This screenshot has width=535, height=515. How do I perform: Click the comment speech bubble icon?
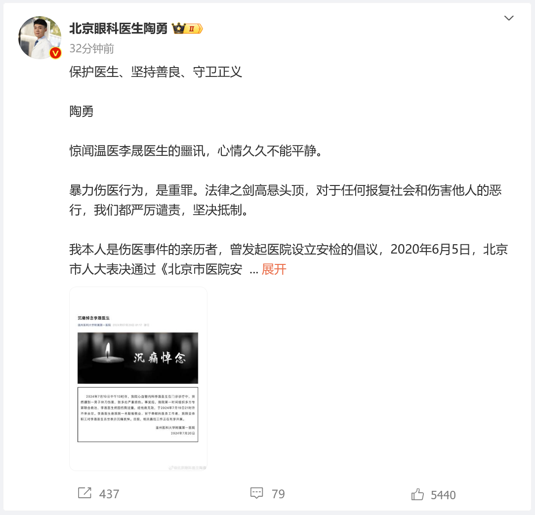point(256,493)
